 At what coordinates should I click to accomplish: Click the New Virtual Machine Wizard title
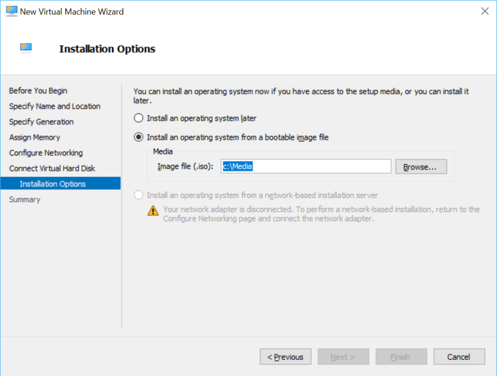(x=72, y=12)
